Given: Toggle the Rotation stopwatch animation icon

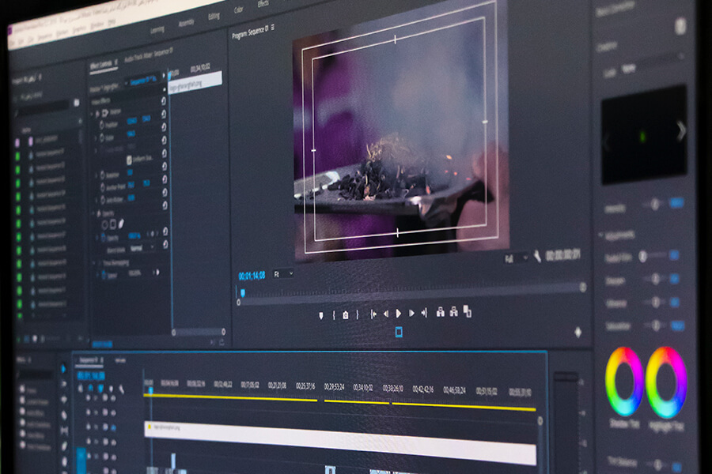Looking at the screenshot, I should tap(103, 175).
